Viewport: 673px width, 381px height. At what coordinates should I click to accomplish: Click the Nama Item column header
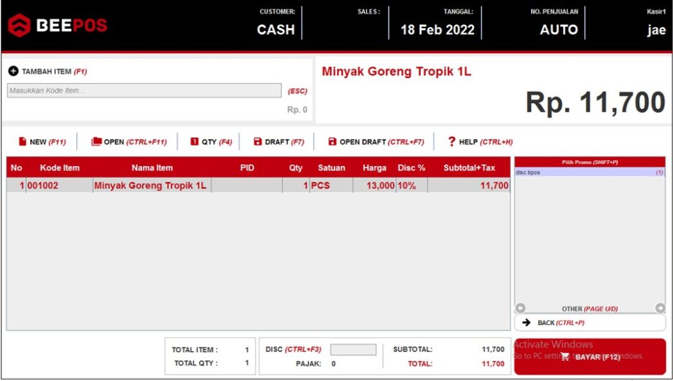(152, 168)
